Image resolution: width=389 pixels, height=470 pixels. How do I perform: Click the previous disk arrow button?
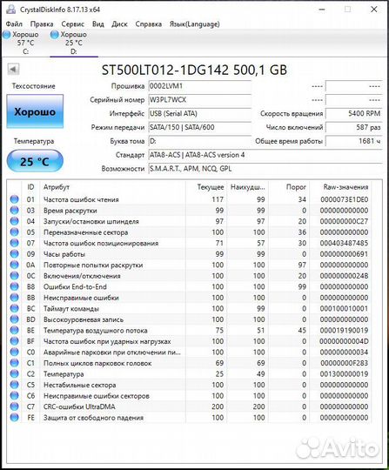click(x=13, y=70)
